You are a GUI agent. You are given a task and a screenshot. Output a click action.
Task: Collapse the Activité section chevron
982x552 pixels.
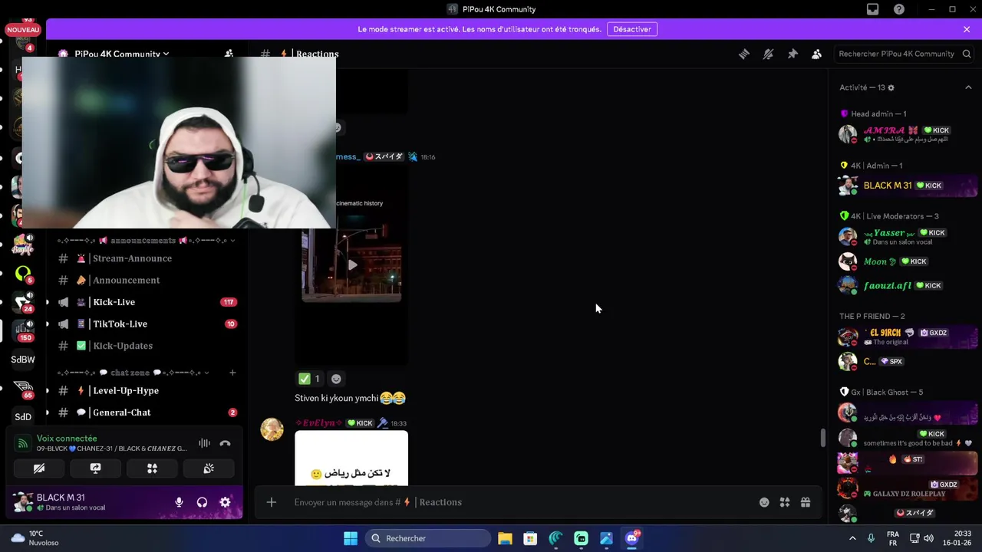pos(968,87)
